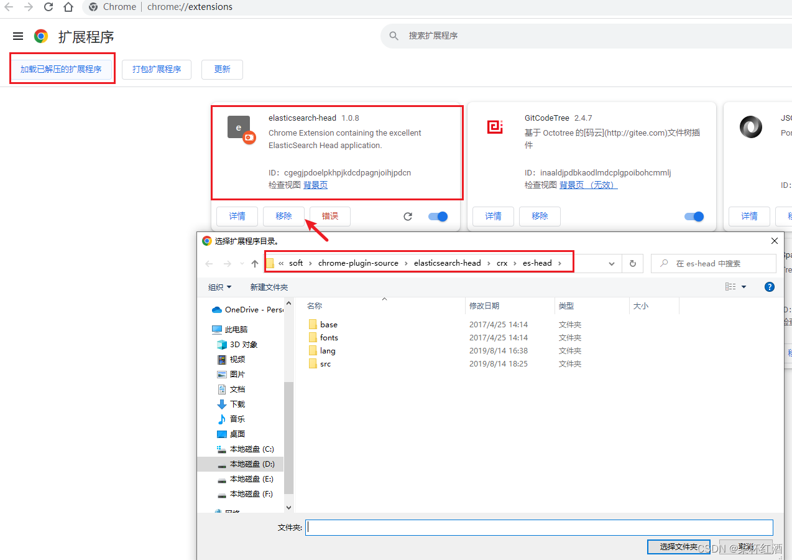Viewport: 792px width, 560px height.
Task: Click the 更新 button
Action: 222,69
